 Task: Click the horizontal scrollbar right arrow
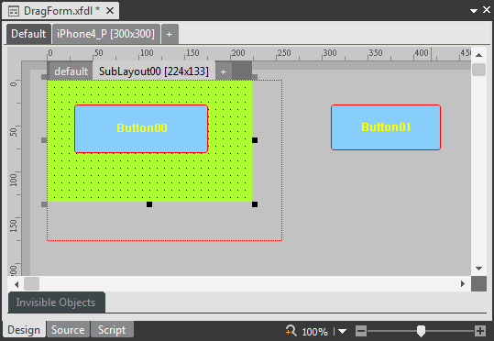[x=463, y=283]
